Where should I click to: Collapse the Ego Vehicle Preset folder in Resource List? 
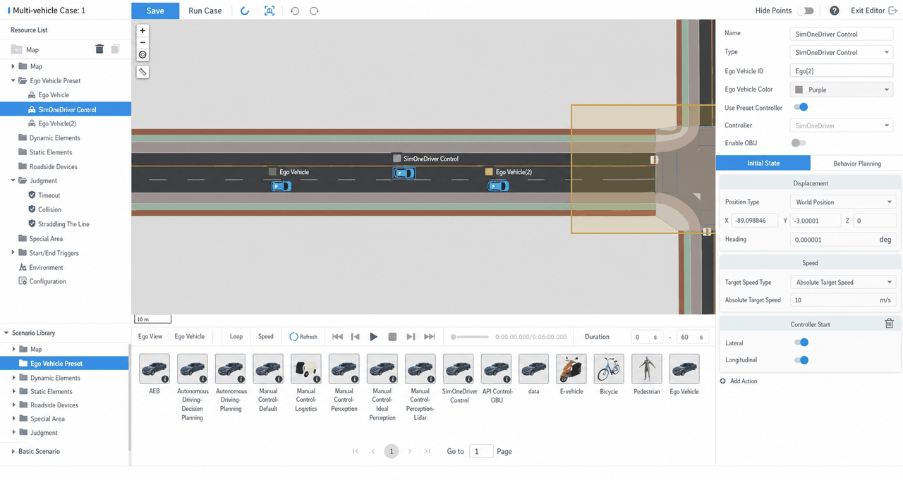pos(13,80)
